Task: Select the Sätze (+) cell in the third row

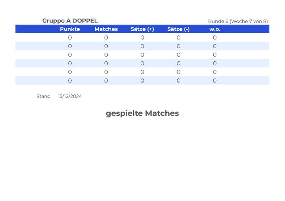Action: pos(142,55)
